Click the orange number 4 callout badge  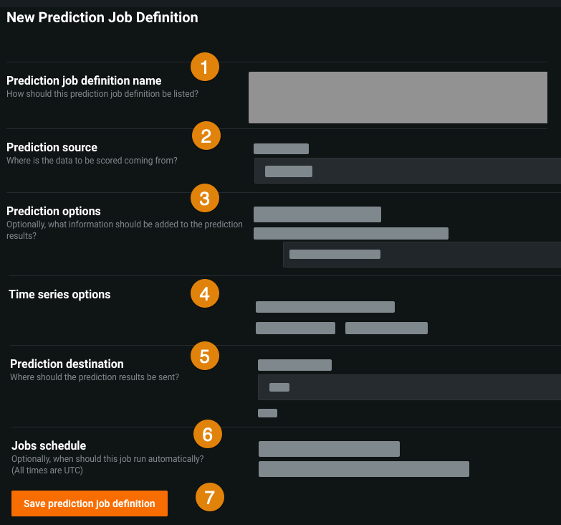[x=205, y=293]
